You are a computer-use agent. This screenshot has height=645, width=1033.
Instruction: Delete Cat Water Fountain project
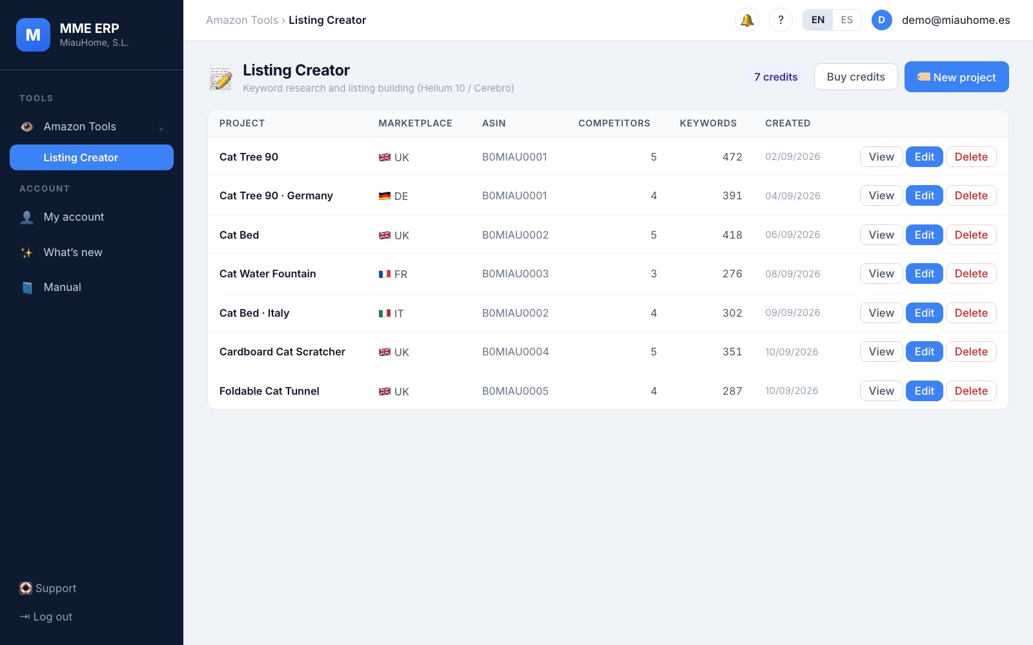[971, 273]
